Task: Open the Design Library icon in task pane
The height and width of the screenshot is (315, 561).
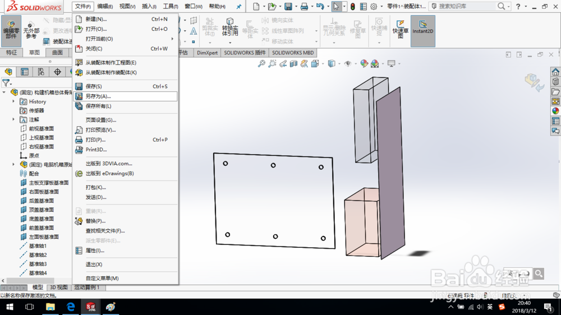Action: pyautogui.click(x=555, y=82)
